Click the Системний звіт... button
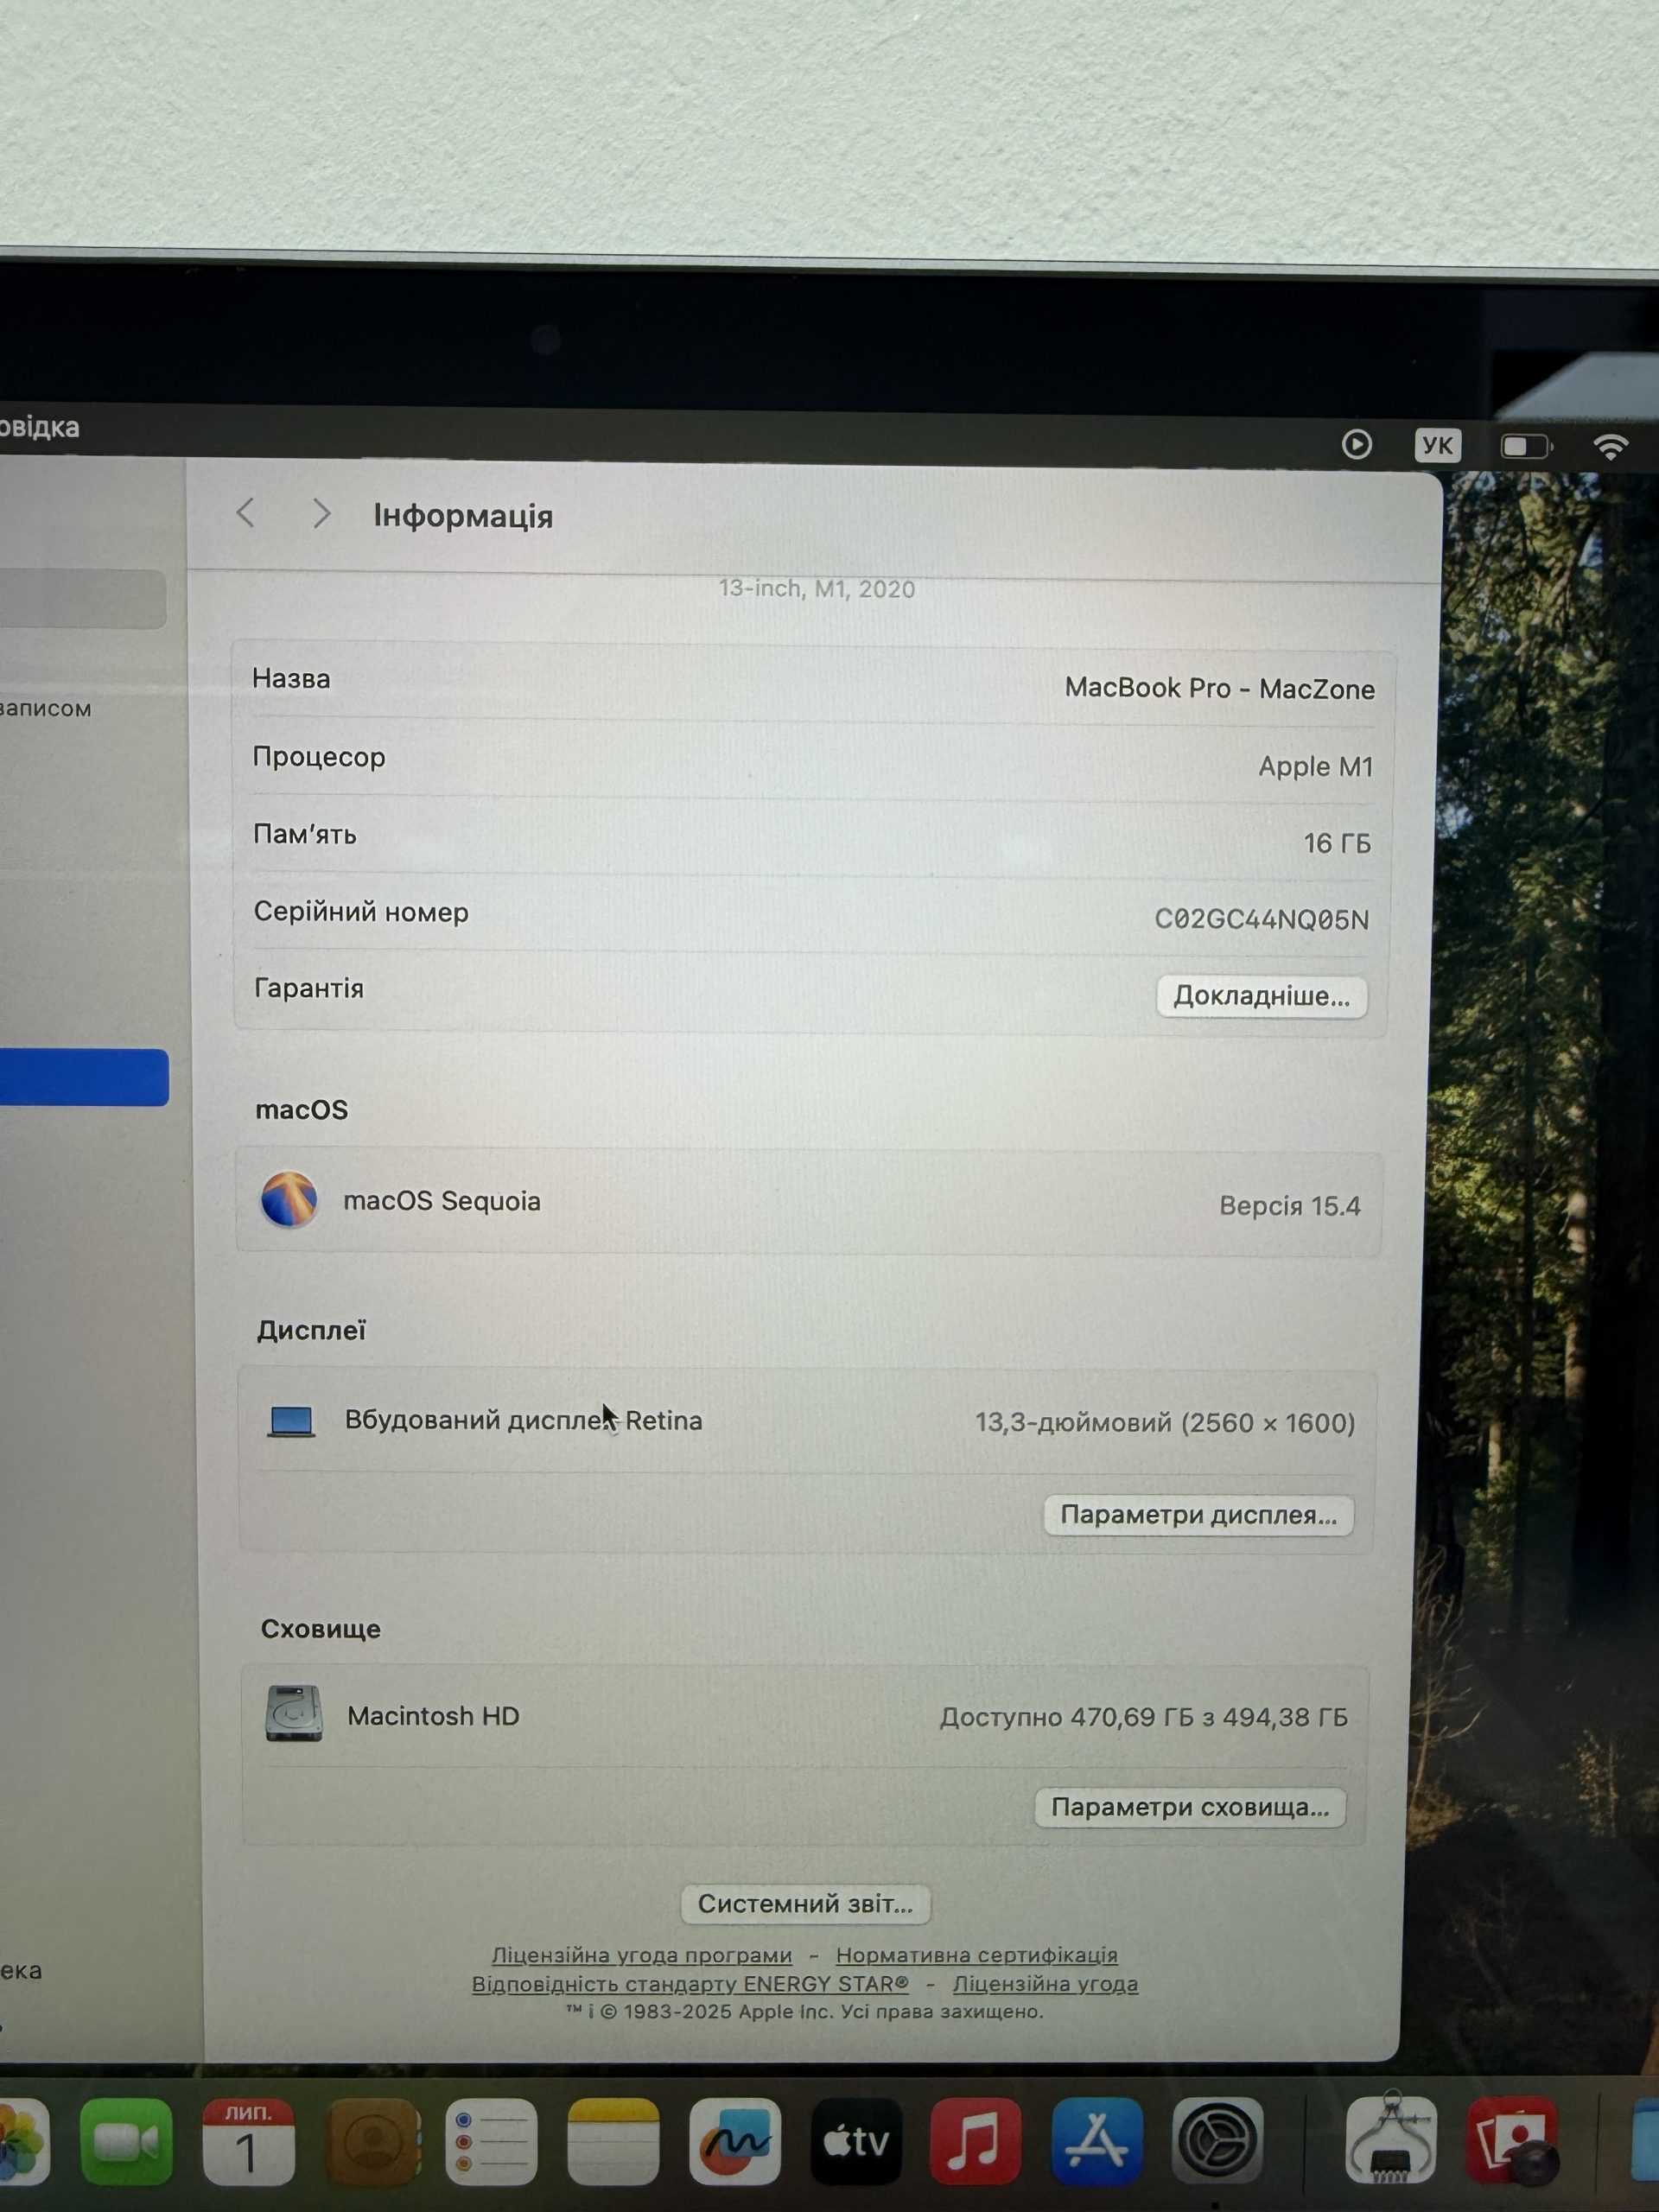The height and width of the screenshot is (2212, 1659). [x=805, y=1903]
